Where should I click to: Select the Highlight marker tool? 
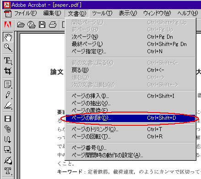click(8, 105)
